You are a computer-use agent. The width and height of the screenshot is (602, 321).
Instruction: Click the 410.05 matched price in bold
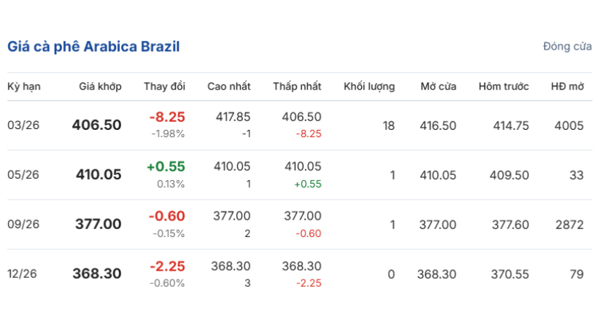99,175
